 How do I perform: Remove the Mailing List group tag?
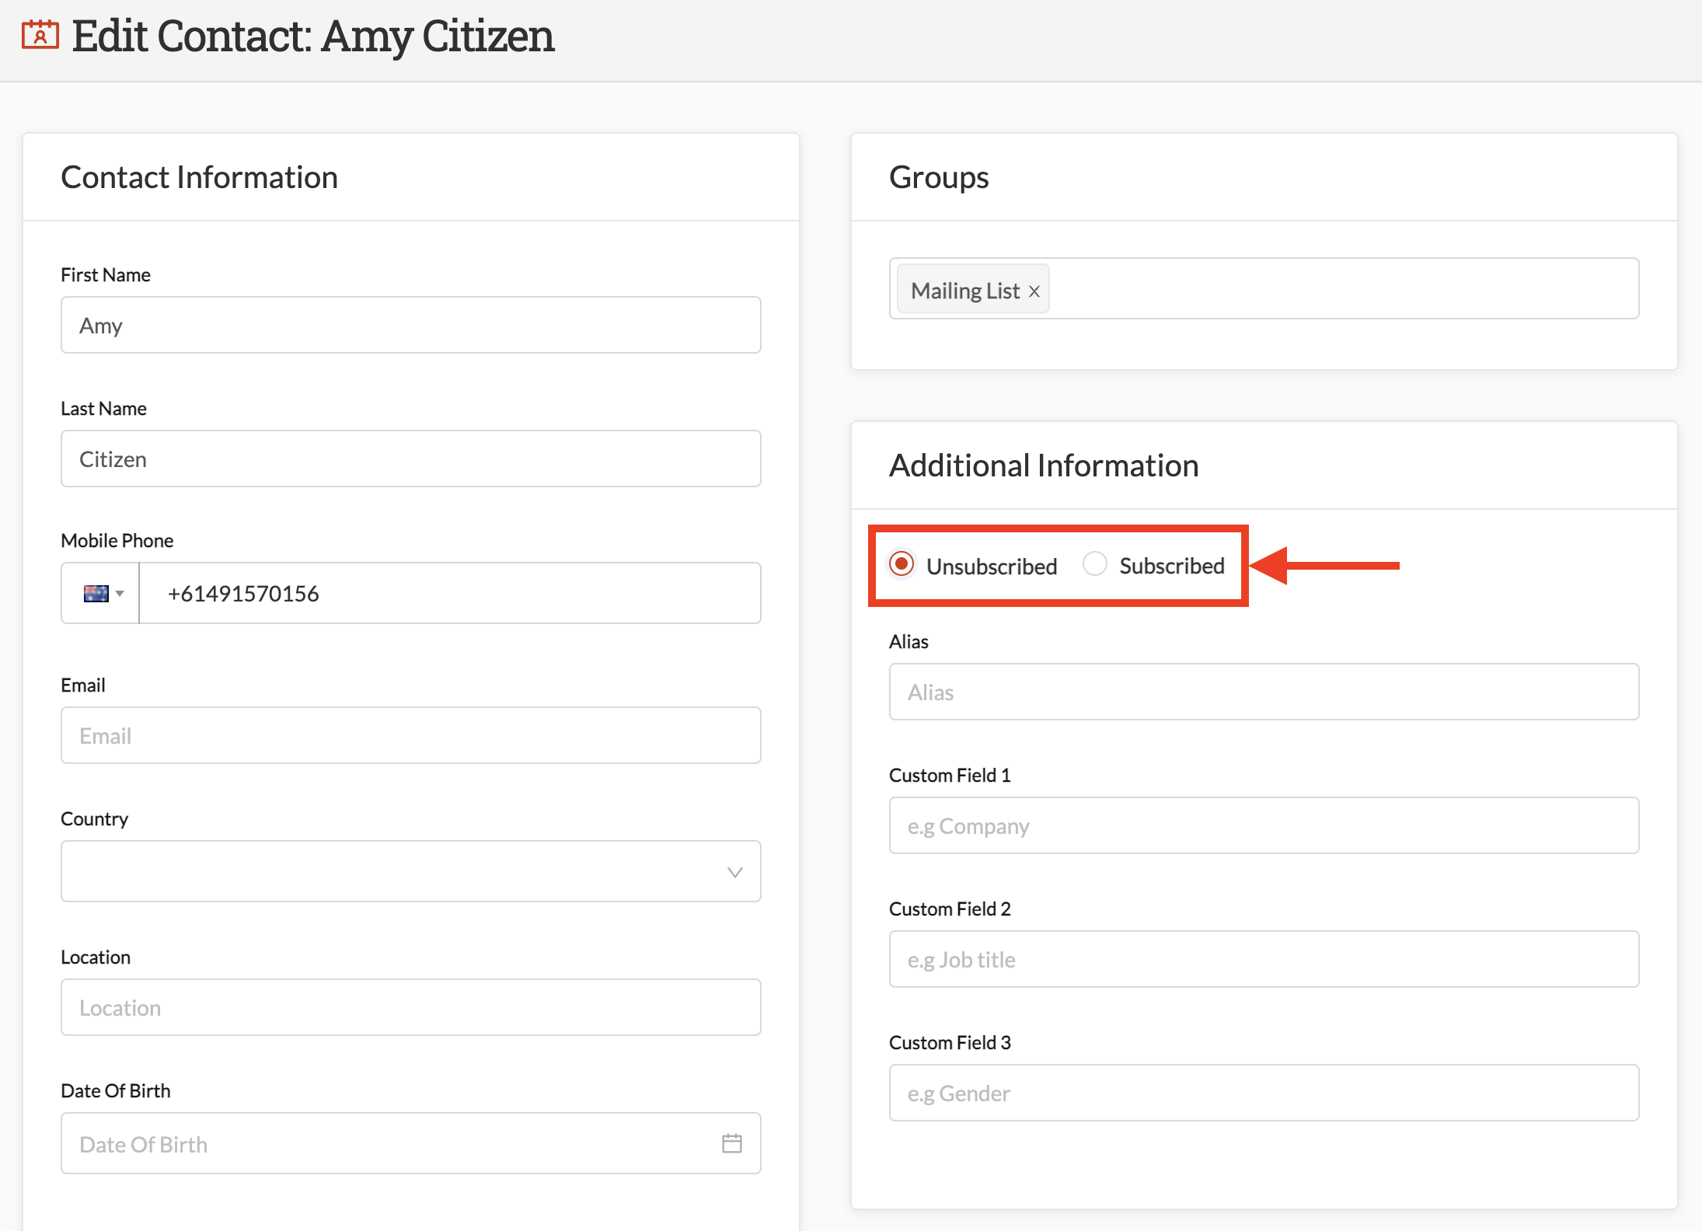tap(1034, 291)
